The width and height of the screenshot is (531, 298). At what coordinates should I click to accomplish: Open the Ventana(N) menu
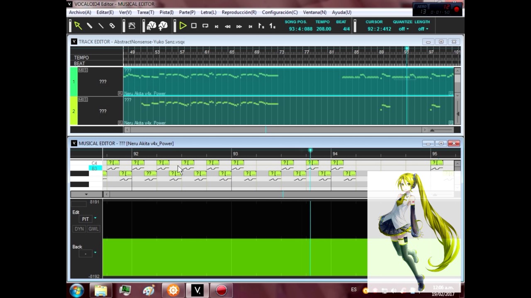click(x=314, y=12)
